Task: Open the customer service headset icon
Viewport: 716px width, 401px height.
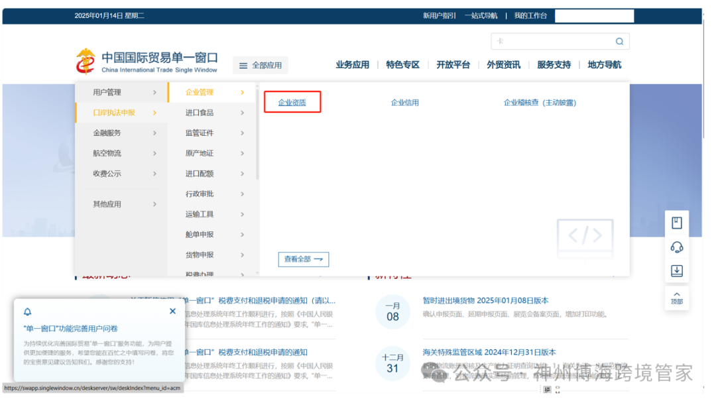Action: [677, 247]
